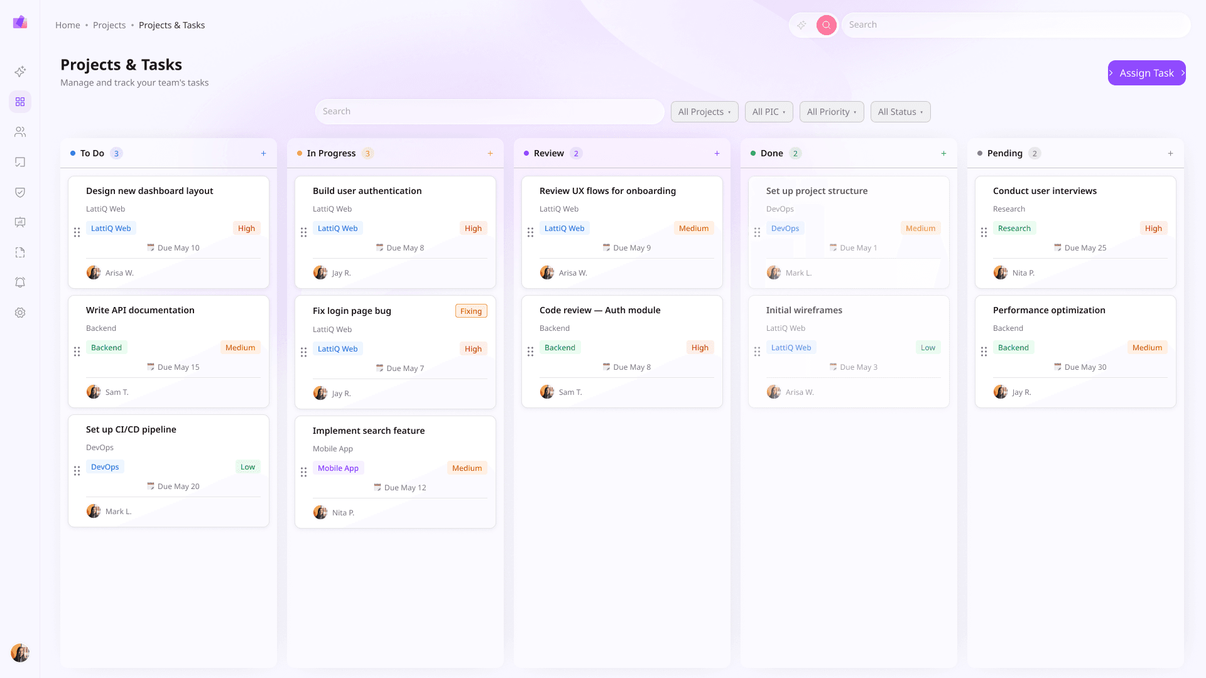Image resolution: width=1206 pixels, height=678 pixels.
Task: Click Low priority badge on CI/CD pipeline
Action: tap(247, 467)
